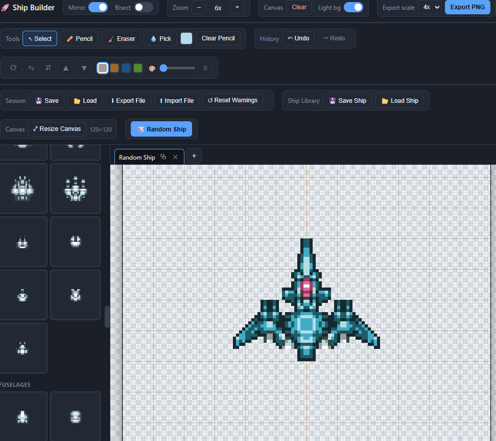Viewport: 496px width, 441px height.
Task: Click the flip horizontal icon
Action: tap(31, 68)
